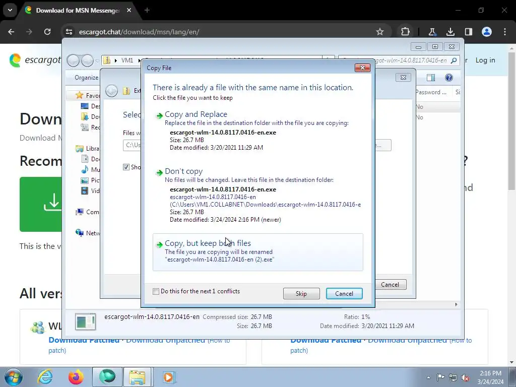
Task: Click the right-hand Download Patched link
Action: (x=326, y=340)
